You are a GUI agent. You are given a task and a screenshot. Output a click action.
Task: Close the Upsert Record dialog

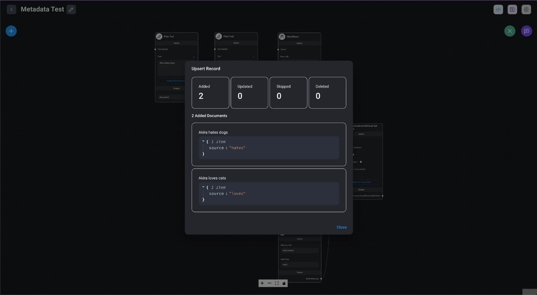point(341,227)
